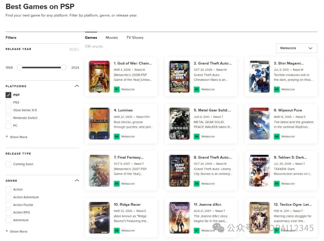324x241 pixels.
Task: Select the PC platform checkbox
Action: click(8, 125)
